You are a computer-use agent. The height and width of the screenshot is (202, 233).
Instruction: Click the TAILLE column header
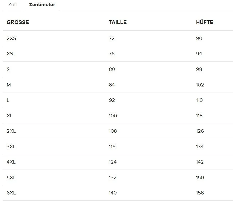(118, 22)
